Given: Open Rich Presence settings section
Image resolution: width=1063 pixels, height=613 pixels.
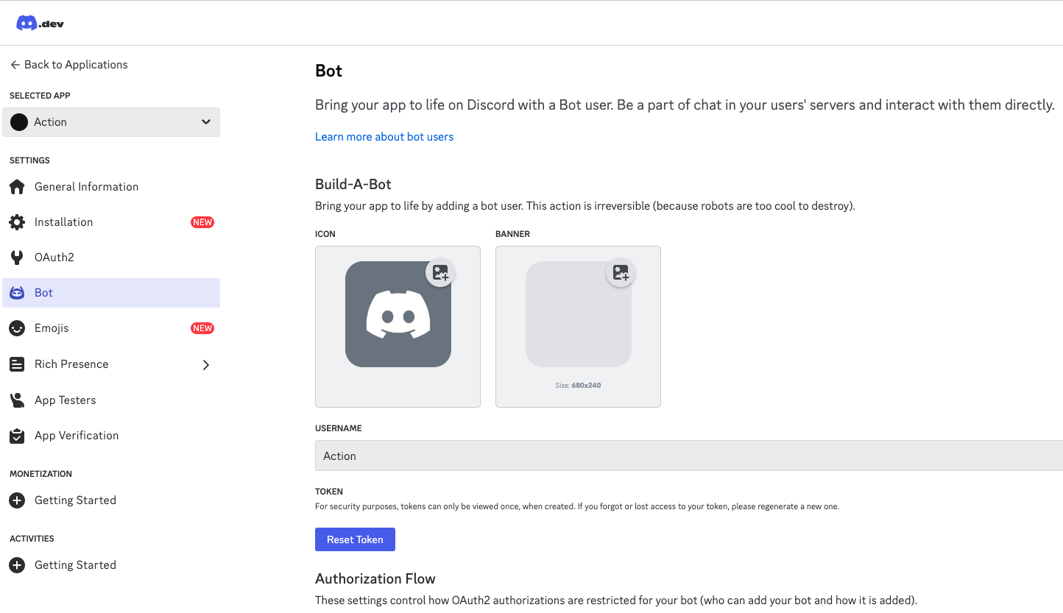Looking at the screenshot, I should 71,364.
